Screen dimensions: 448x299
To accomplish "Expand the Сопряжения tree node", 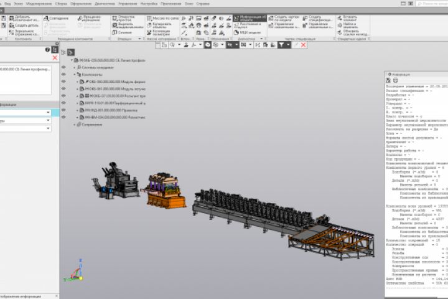I will pyautogui.click(x=75, y=125).
